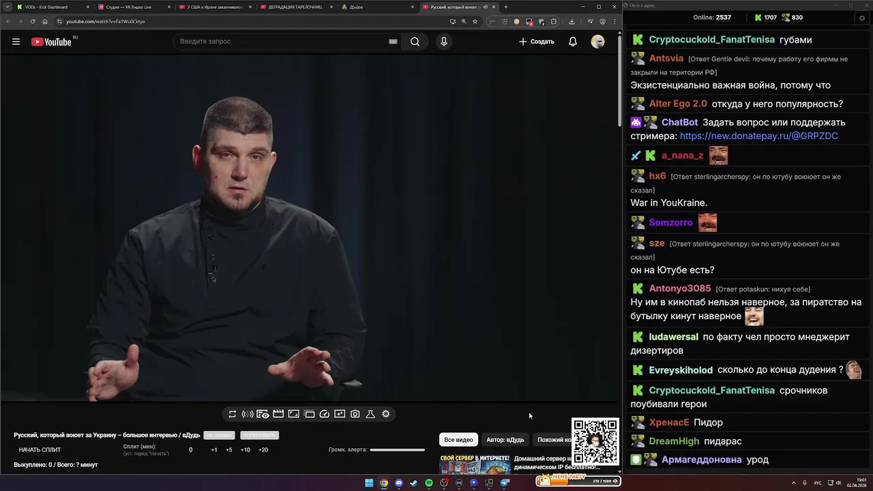Select the Автор: вДудь chip

click(505, 440)
